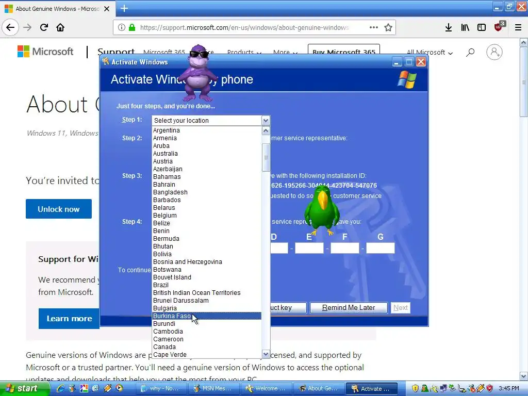Click the confirmation ID field G
The width and height of the screenshot is (528, 396).
coord(381,248)
